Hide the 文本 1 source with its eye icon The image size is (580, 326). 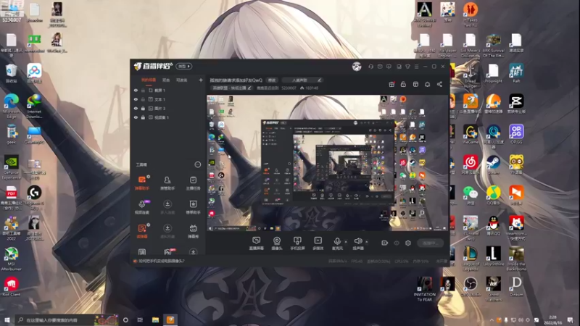click(x=136, y=99)
